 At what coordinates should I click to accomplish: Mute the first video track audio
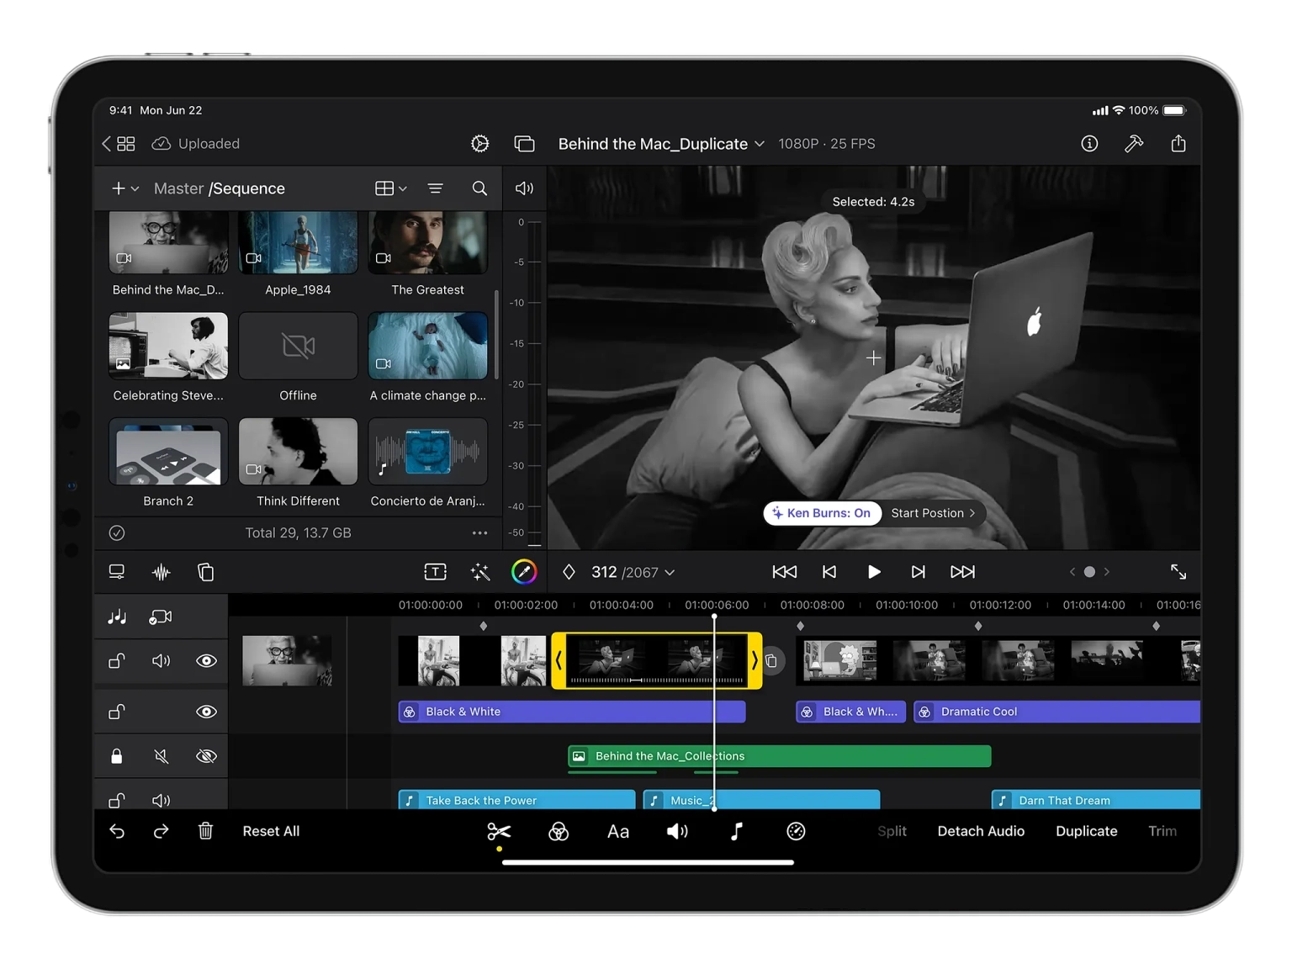coord(161,661)
